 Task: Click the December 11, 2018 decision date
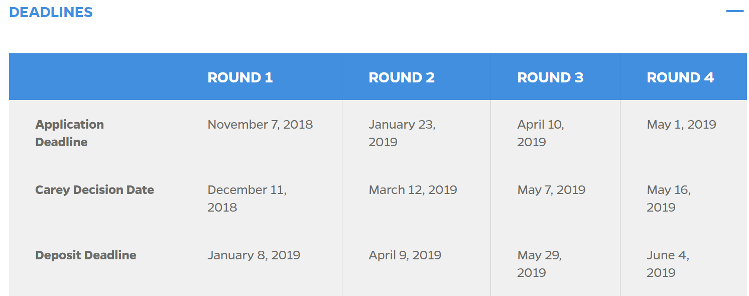point(246,199)
